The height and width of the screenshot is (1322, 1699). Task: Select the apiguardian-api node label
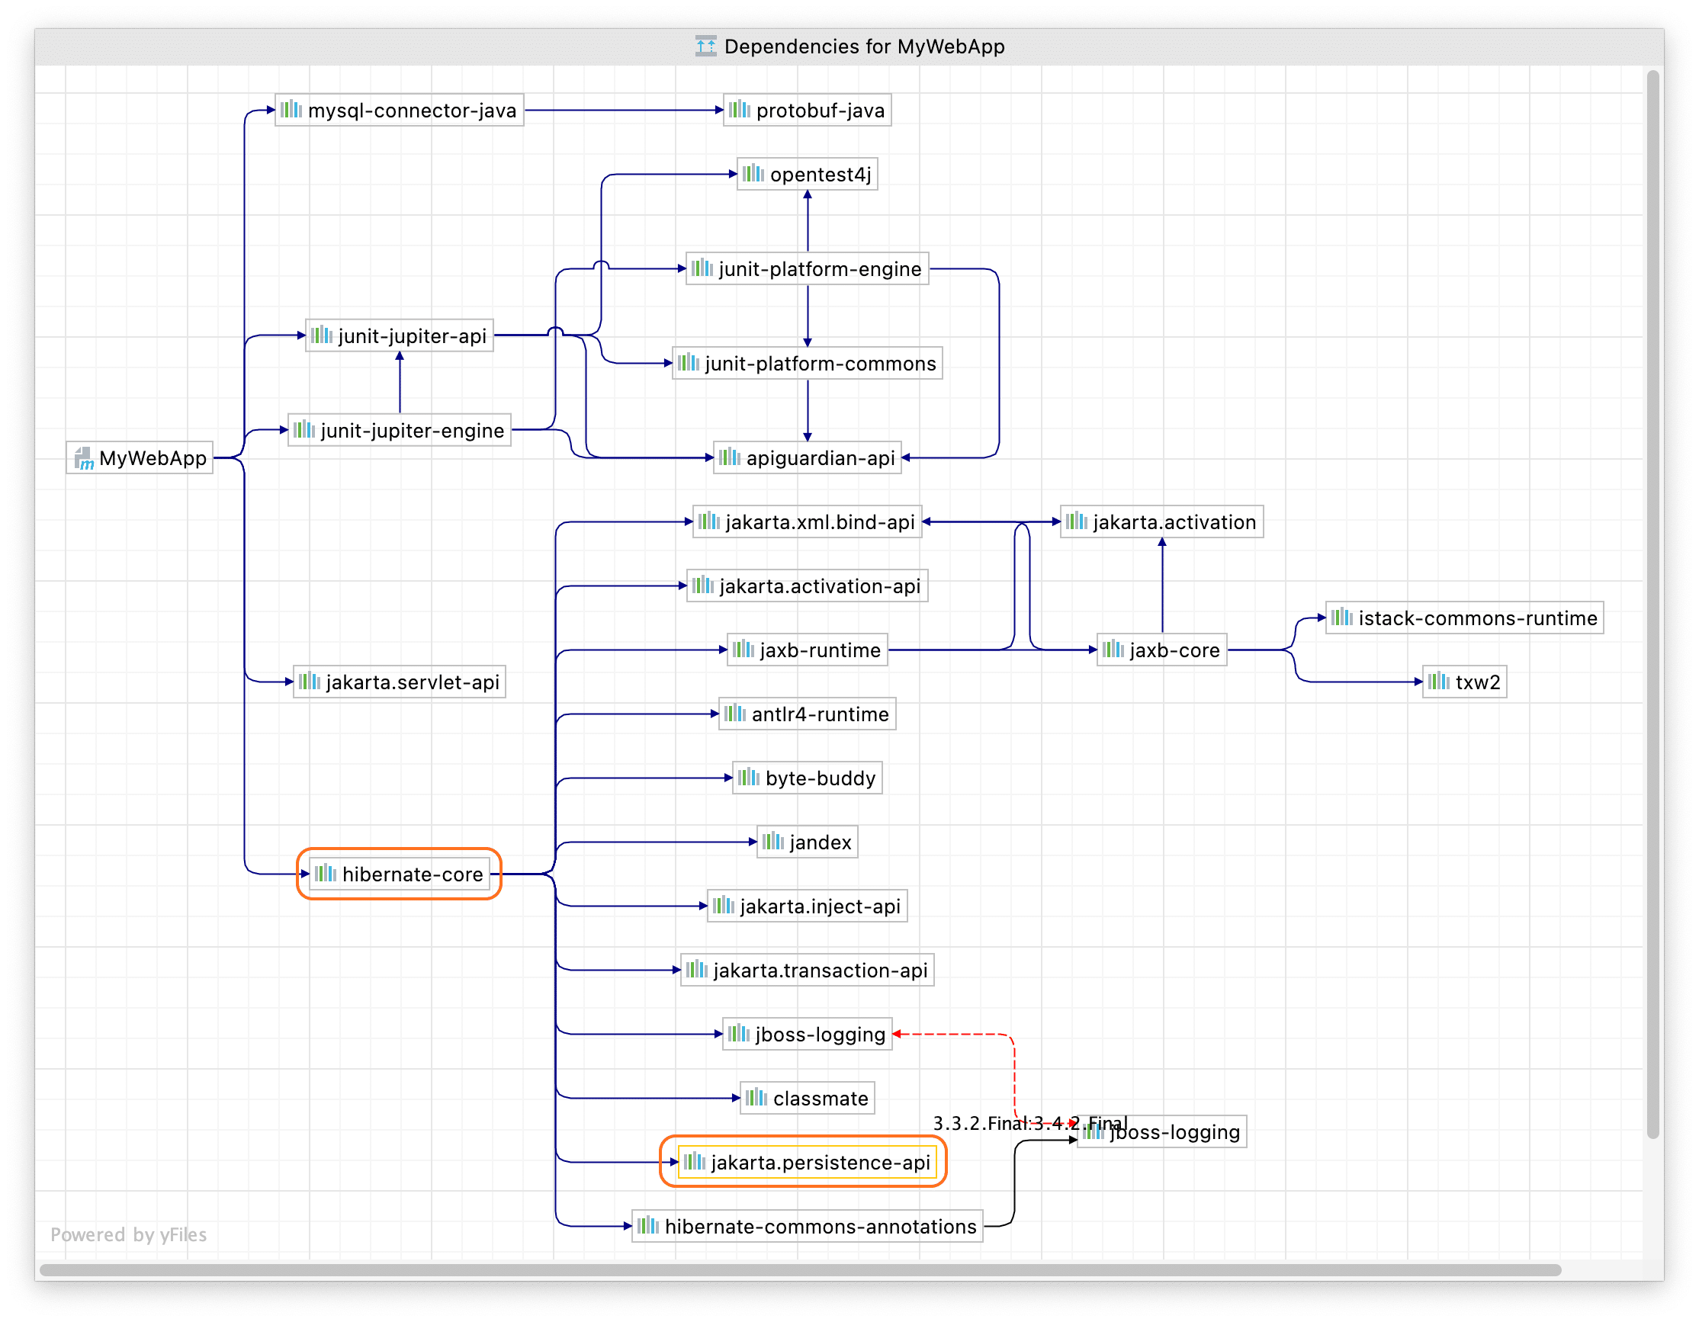coord(821,458)
